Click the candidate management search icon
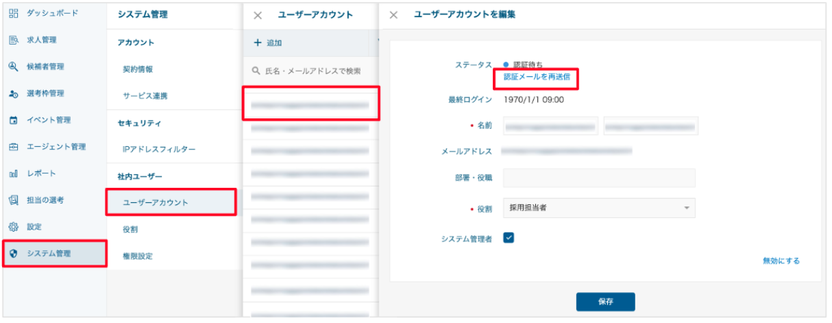This screenshot has height=323, width=832. [13, 67]
